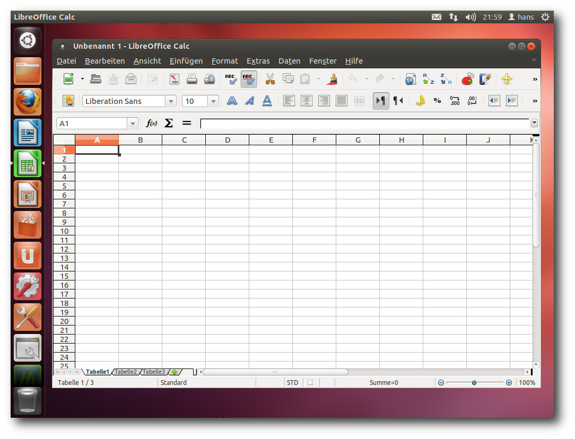This screenshot has height=439, width=575.
Task: Click the Export as PDF icon
Action: point(175,80)
